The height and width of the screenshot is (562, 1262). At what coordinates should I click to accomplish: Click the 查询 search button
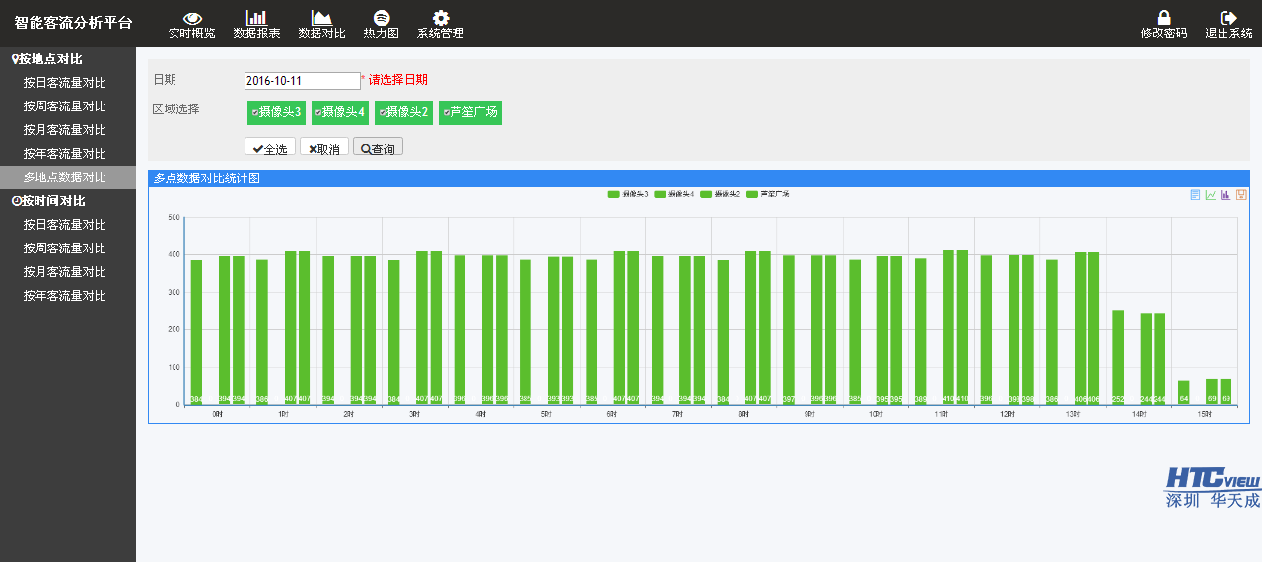pos(378,148)
